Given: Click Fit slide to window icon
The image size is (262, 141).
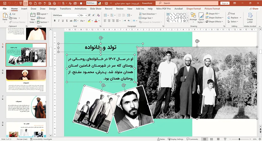Looking at the screenshot, I should [x=260, y=139].
